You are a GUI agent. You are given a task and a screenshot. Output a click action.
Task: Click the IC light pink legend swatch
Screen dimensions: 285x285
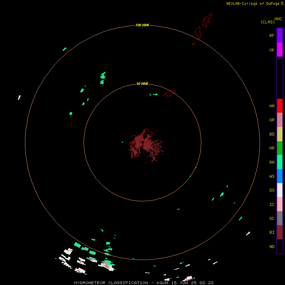click(x=280, y=204)
